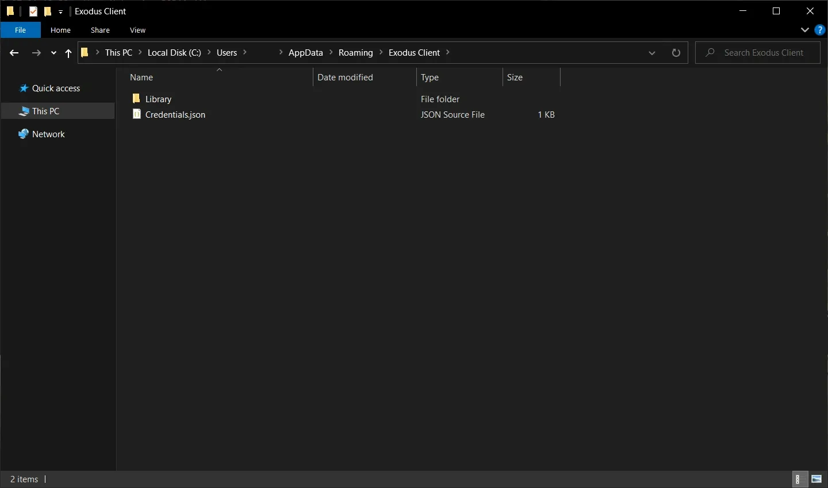Click the Properties quick access toolbar icon
Viewport: 828px width, 488px height.
coord(33,11)
